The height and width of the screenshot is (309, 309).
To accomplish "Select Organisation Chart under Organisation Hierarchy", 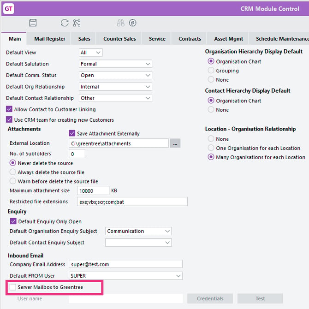I will 211,61.
